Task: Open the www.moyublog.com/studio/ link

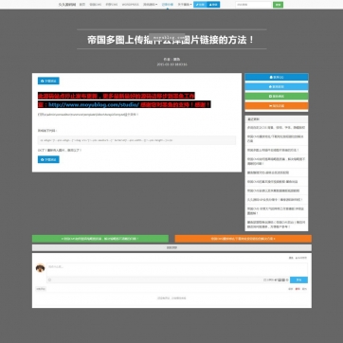Action: point(94,104)
